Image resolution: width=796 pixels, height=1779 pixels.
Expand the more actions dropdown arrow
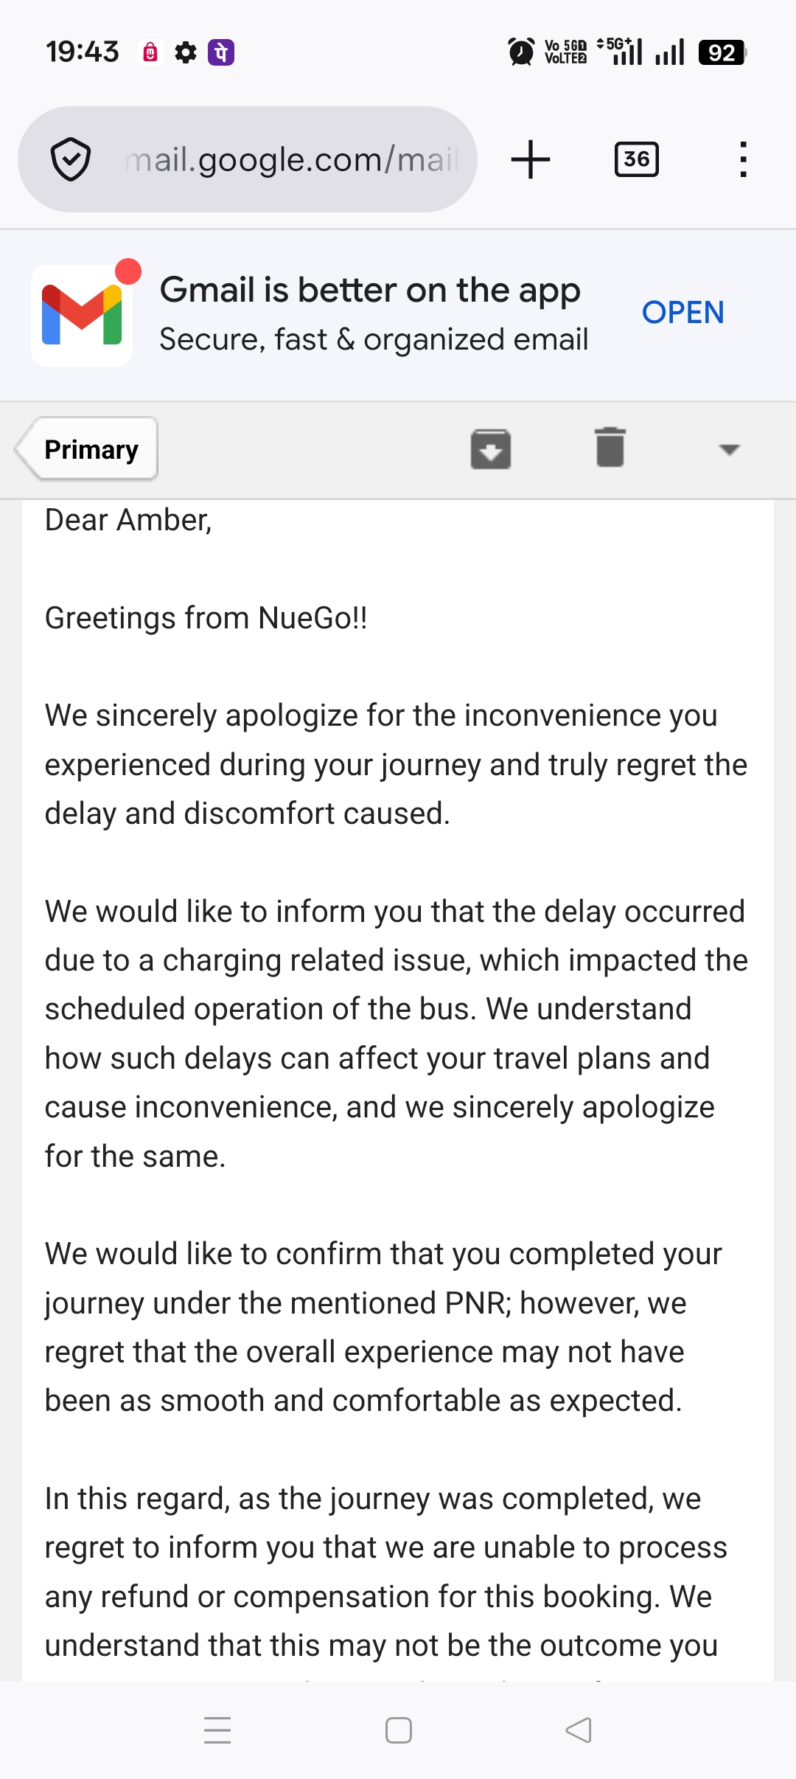[729, 449]
